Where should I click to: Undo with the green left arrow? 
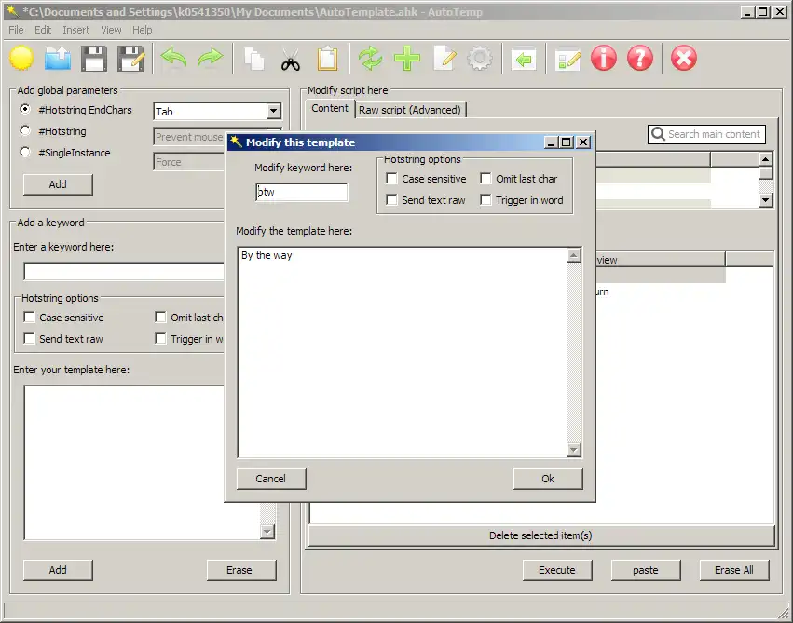pyautogui.click(x=173, y=58)
